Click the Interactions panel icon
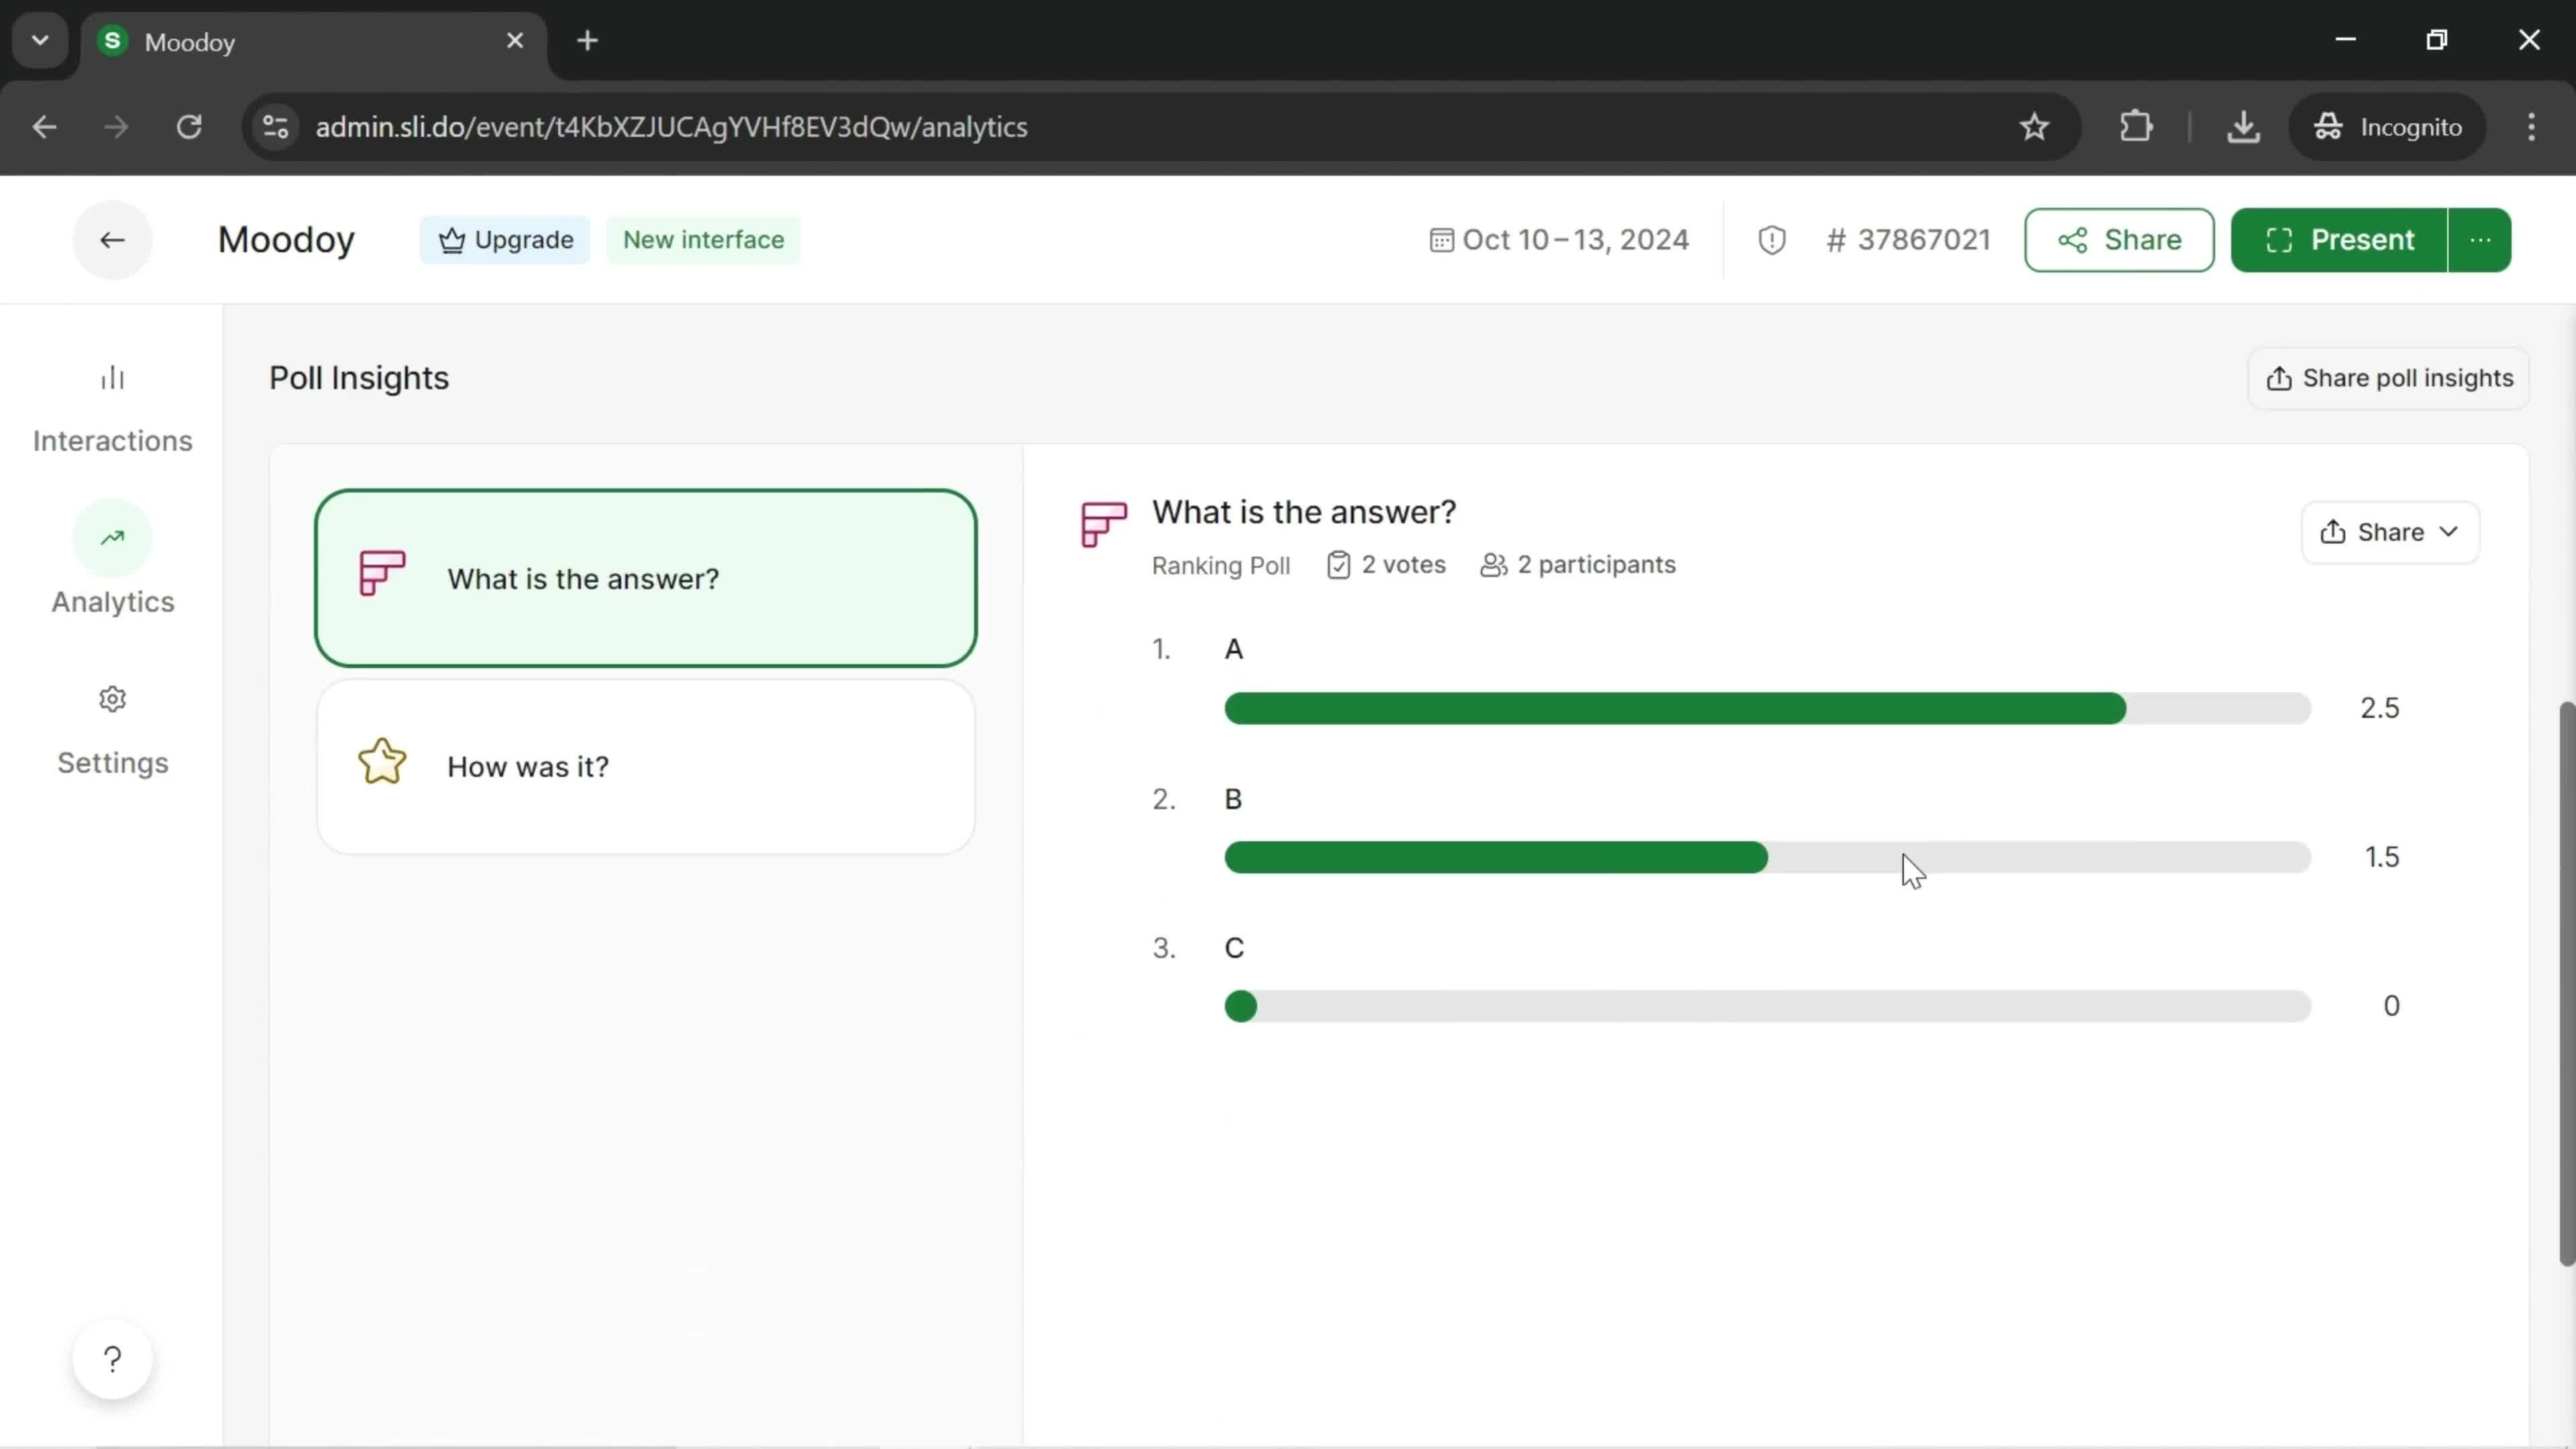 pyautogui.click(x=111, y=377)
